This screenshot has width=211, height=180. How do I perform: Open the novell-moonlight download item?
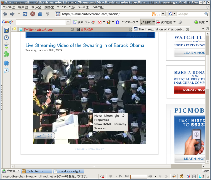point(69,171)
